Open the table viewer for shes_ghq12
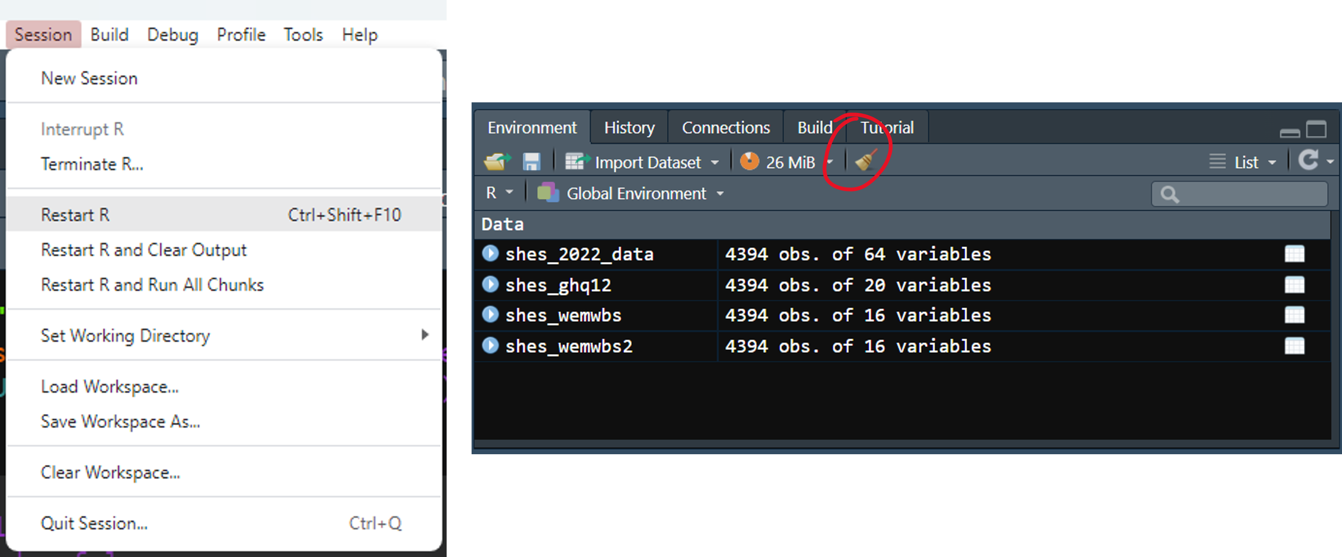Image resolution: width=1342 pixels, height=557 pixels. tap(1294, 285)
